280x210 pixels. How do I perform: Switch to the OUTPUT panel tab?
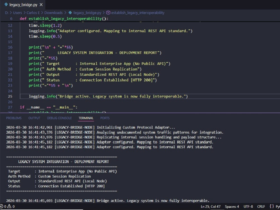[x=34, y=118]
